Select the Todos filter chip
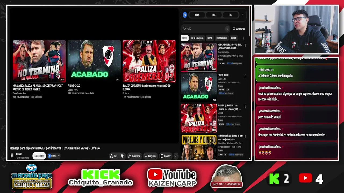 (x=184, y=38)
